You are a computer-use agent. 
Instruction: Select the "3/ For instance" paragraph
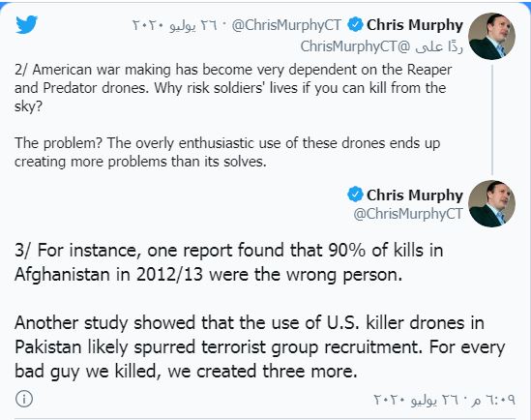[x=229, y=262]
